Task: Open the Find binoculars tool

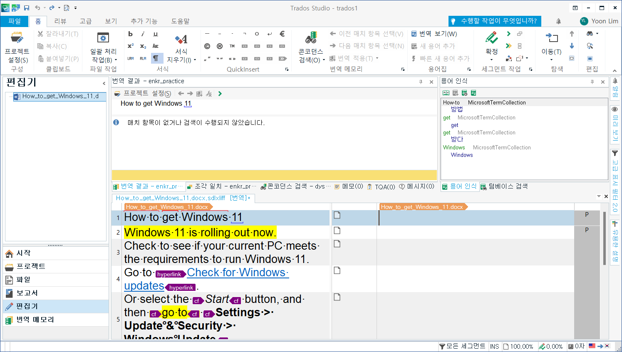Action: click(x=590, y=34)
